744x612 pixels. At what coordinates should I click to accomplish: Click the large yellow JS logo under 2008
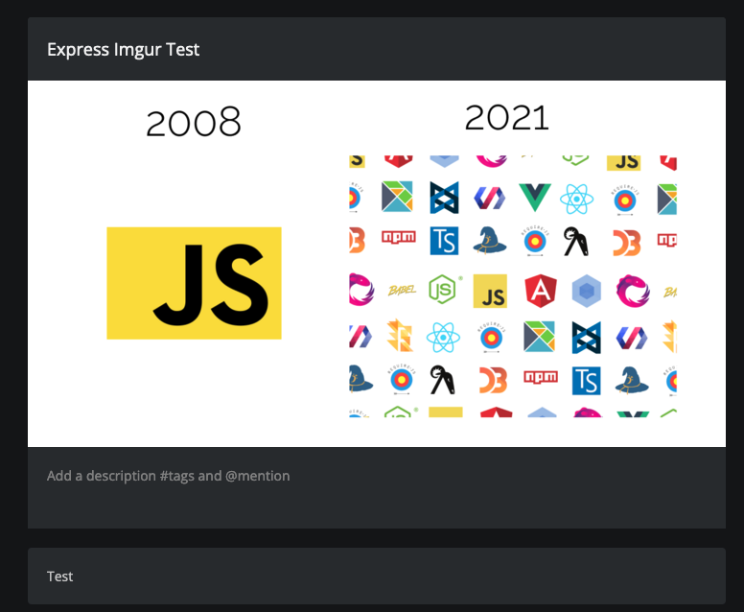pos(194,283)
